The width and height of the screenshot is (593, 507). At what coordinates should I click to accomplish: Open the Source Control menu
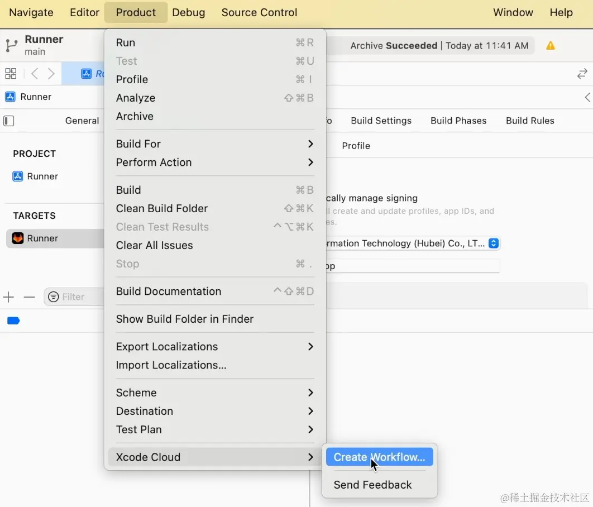point(260,12)
